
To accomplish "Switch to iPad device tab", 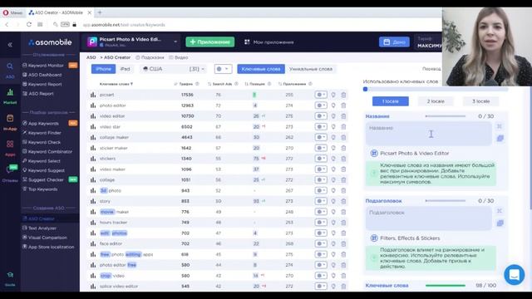I will (125, 69).
